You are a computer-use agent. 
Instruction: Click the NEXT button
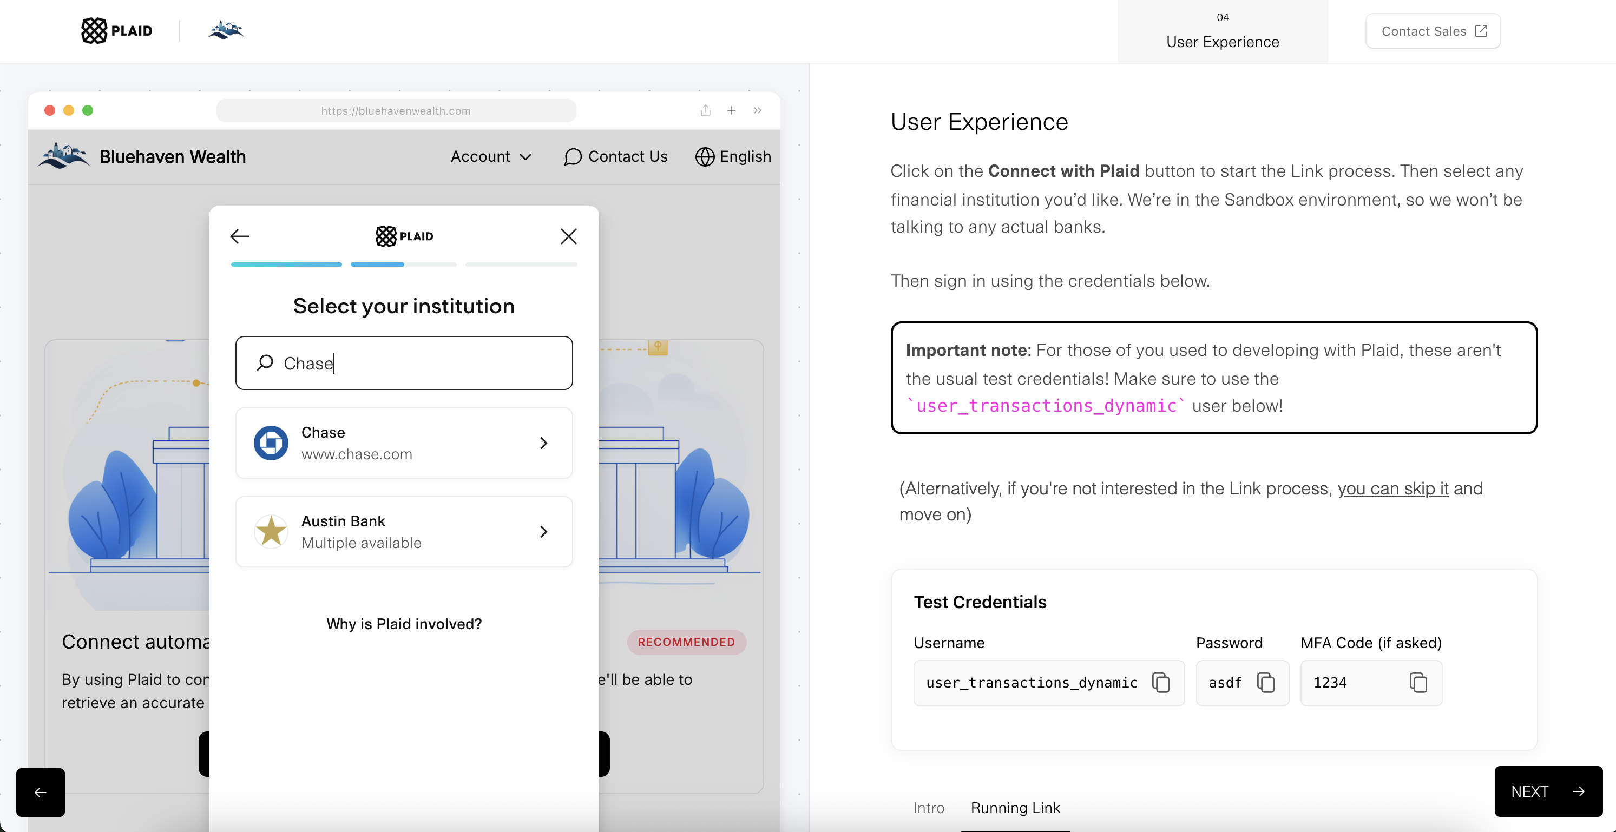point(1548,791)
